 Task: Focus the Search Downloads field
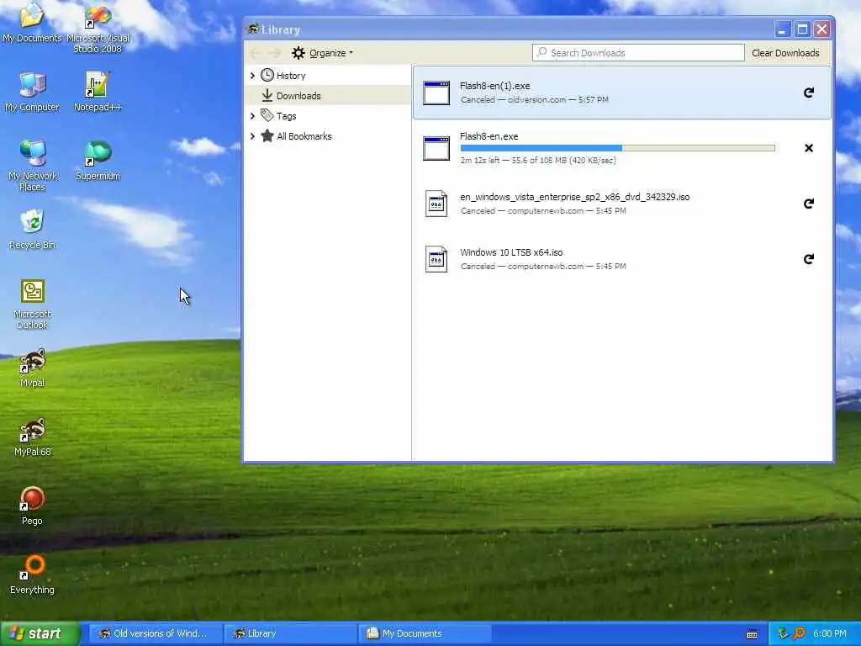point(638,53)
